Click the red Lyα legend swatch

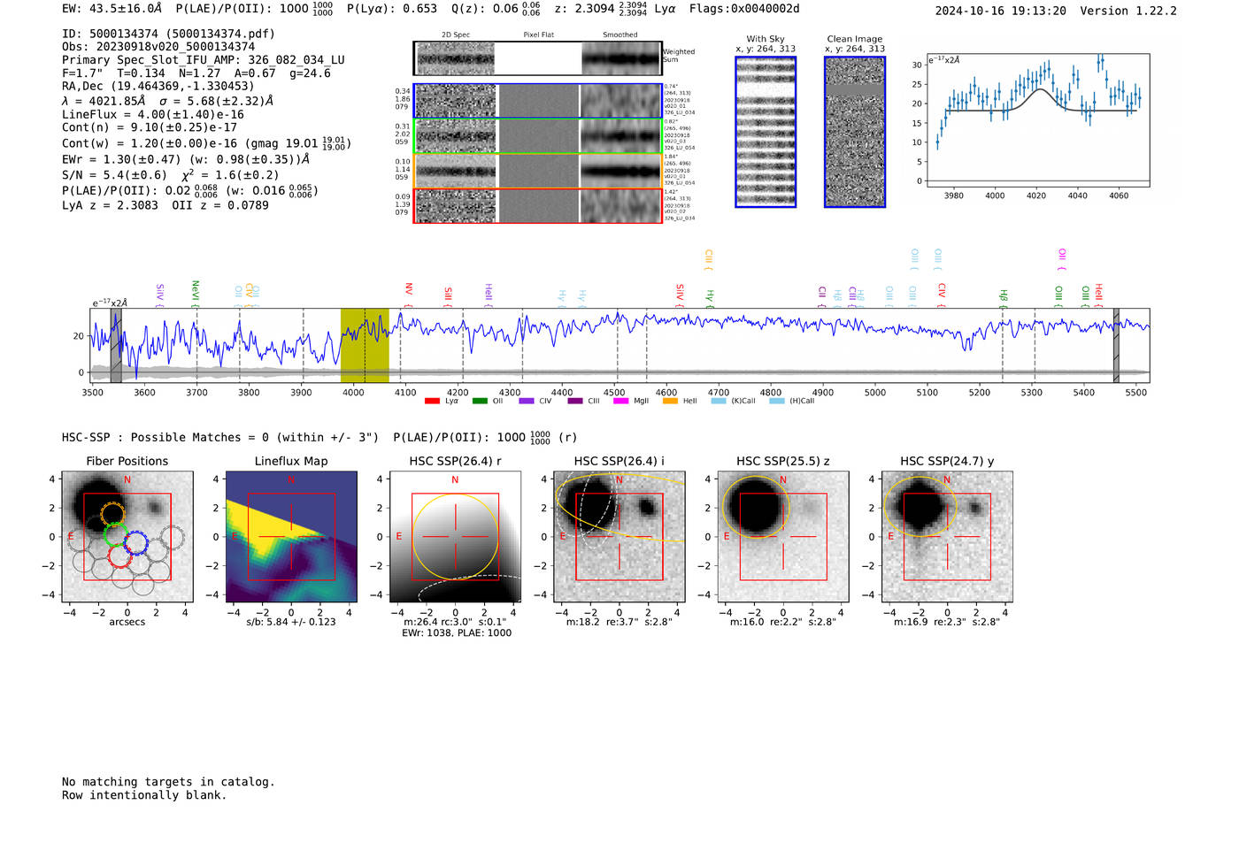pos(432,401)
